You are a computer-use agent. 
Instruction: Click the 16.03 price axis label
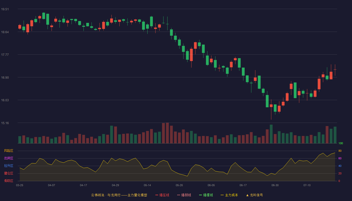[x=5, y=100]
